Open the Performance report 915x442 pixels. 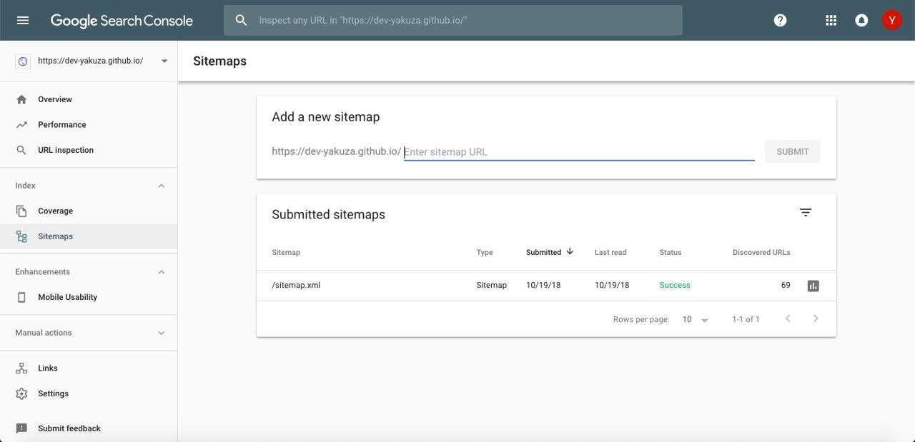(x=62, y=124)
